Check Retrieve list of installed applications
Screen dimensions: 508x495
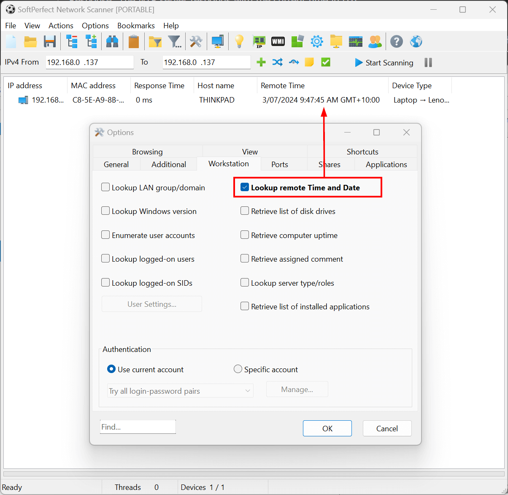[245, 306]
